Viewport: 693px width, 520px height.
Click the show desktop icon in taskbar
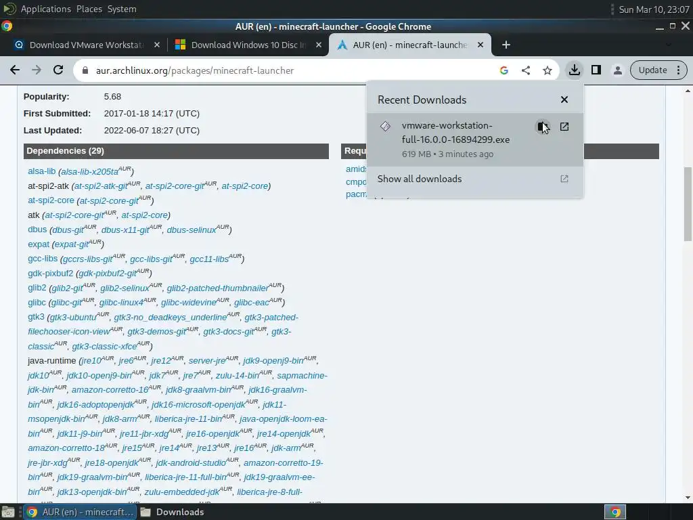coord(8,512)
